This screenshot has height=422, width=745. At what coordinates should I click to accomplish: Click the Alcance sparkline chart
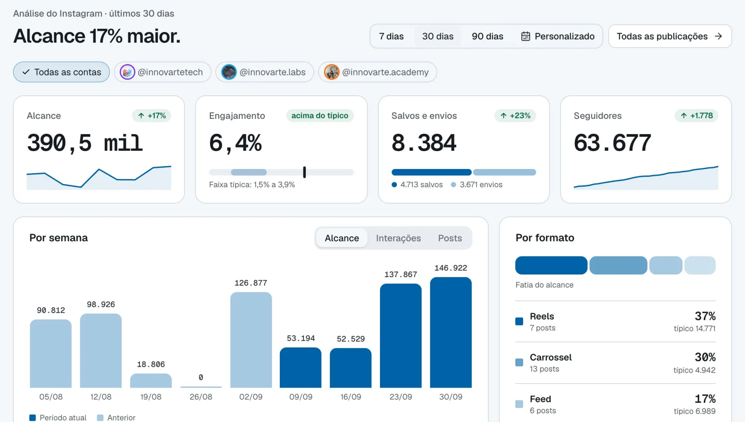(x=99, y=178)
